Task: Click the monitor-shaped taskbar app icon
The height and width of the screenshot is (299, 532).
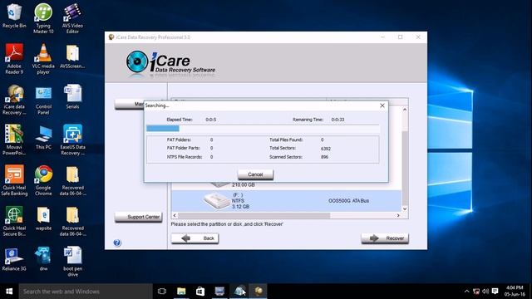Action: point(219,292)
